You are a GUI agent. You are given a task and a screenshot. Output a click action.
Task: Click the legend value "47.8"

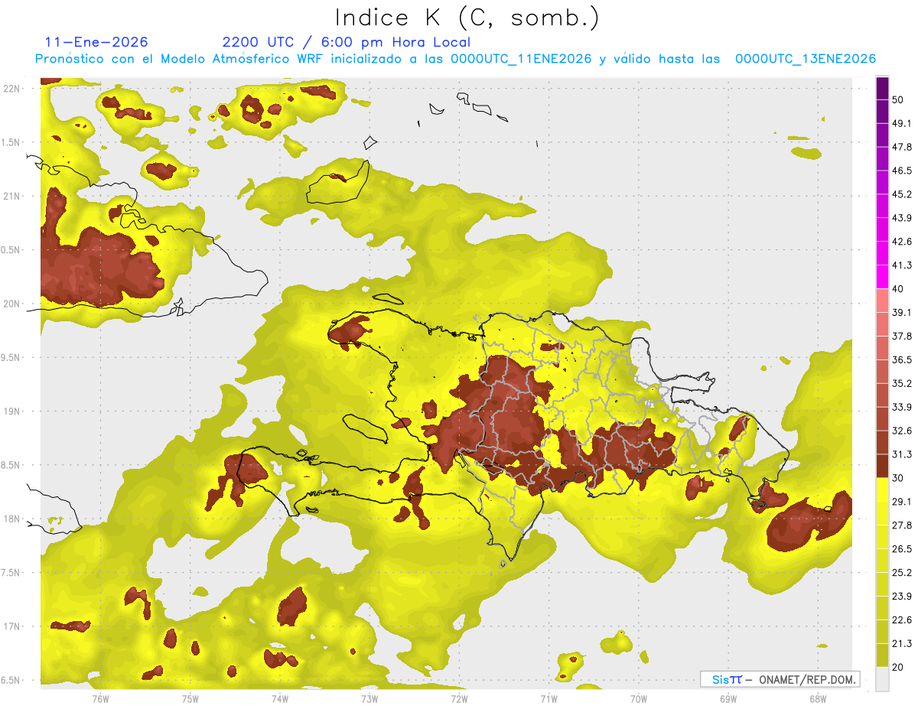(902, 147)
